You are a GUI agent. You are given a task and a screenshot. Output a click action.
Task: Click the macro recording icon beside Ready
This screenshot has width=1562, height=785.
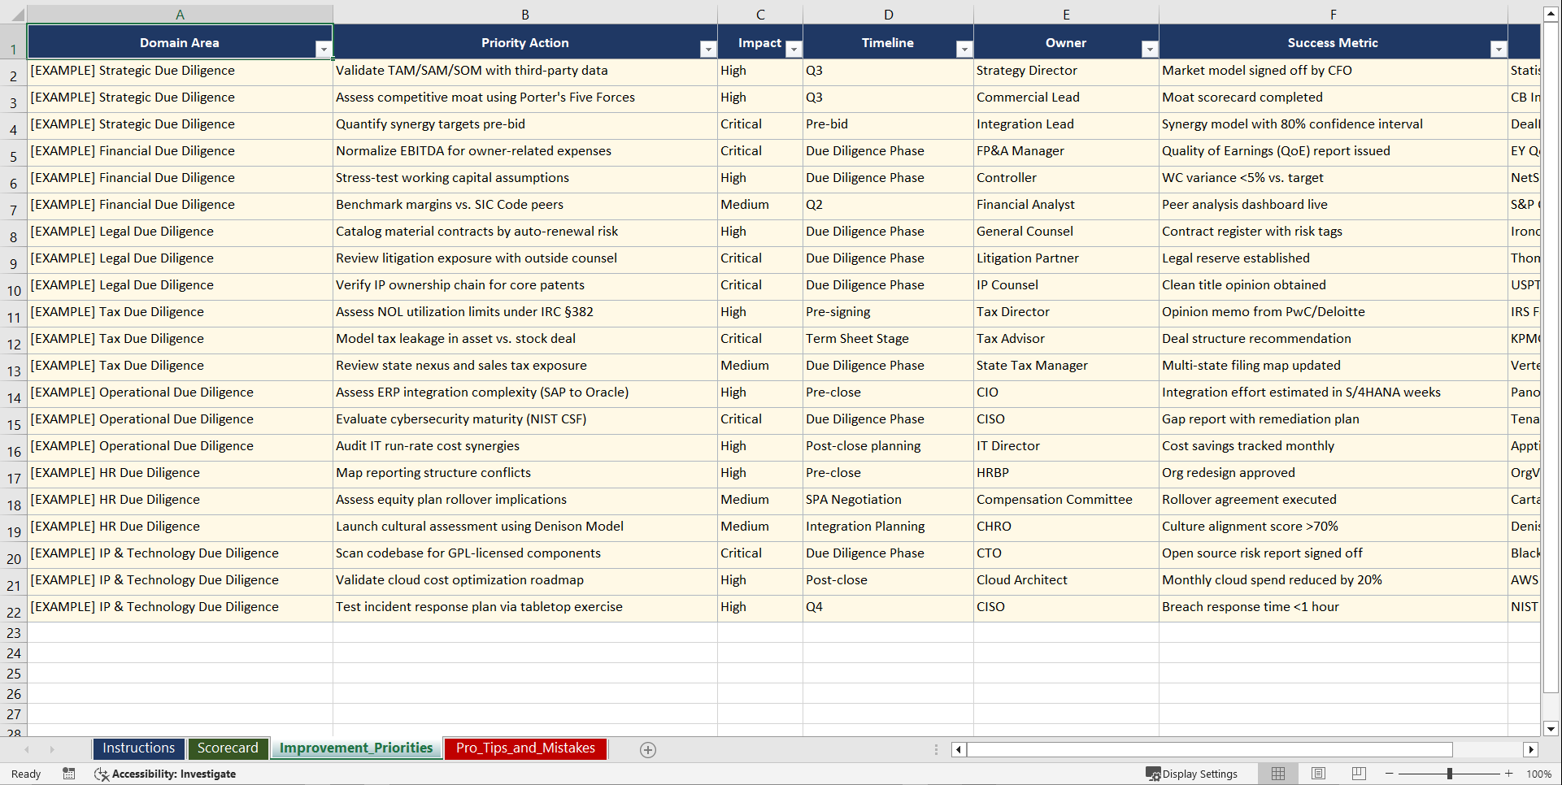[x=69, y=774]
